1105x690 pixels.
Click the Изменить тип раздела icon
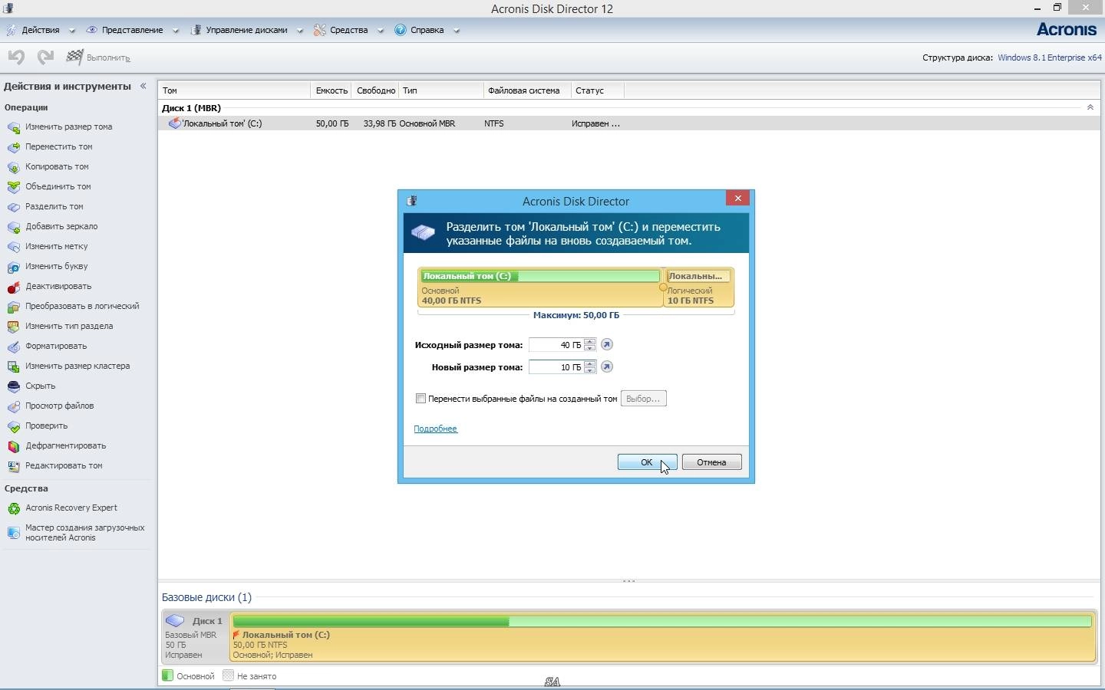coord(13,327)
